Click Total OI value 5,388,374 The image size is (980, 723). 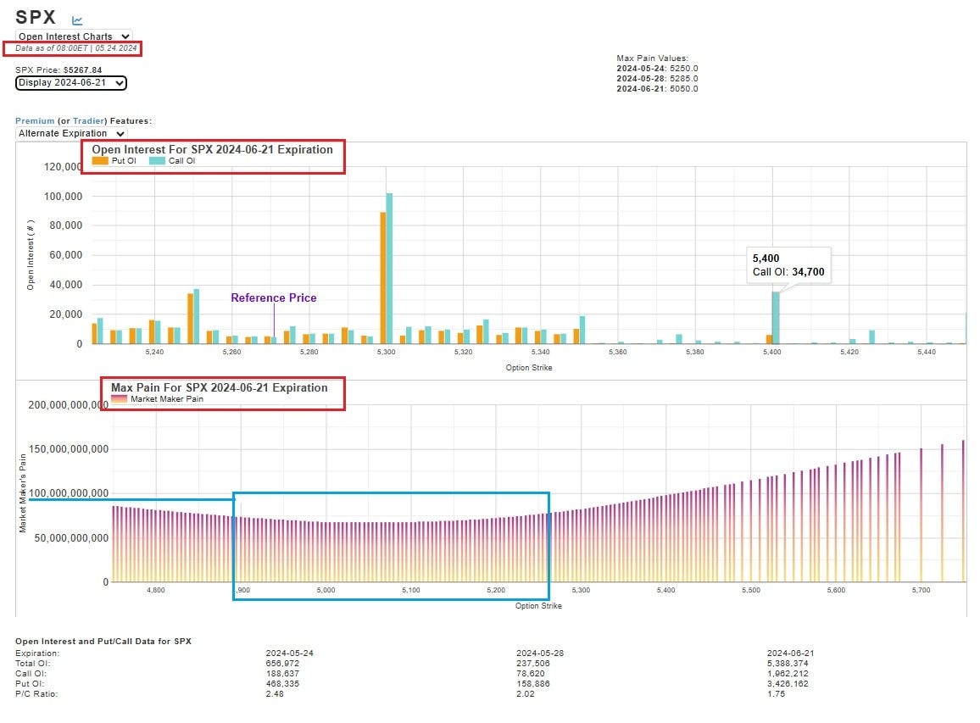(788, 663)
